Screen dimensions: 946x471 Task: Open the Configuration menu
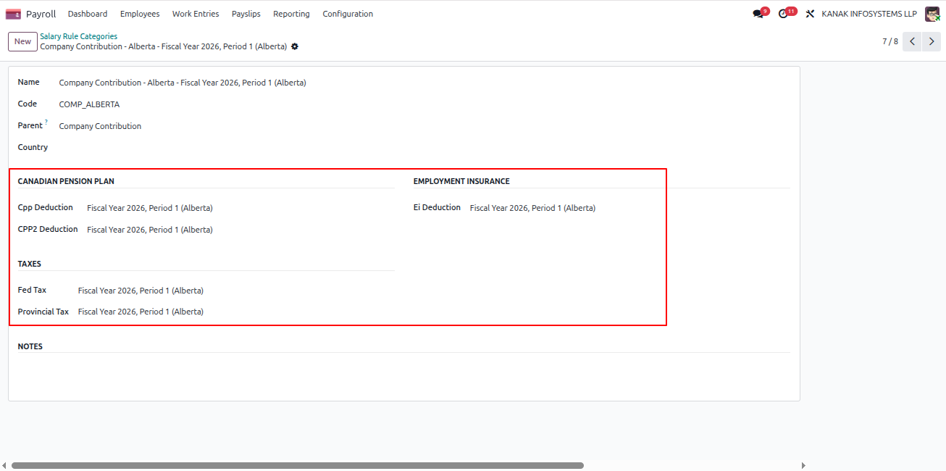(x=348, y=14)
